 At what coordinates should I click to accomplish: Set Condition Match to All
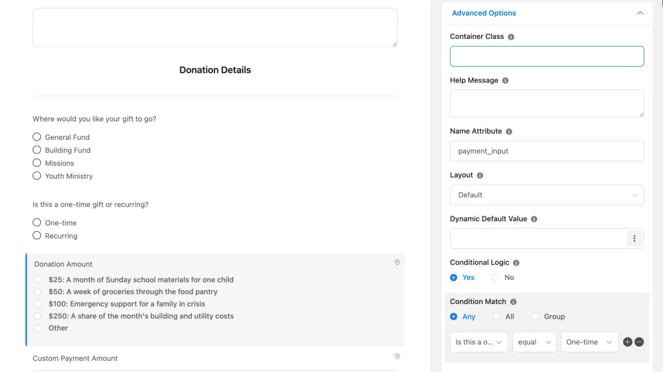coord(497,316)
